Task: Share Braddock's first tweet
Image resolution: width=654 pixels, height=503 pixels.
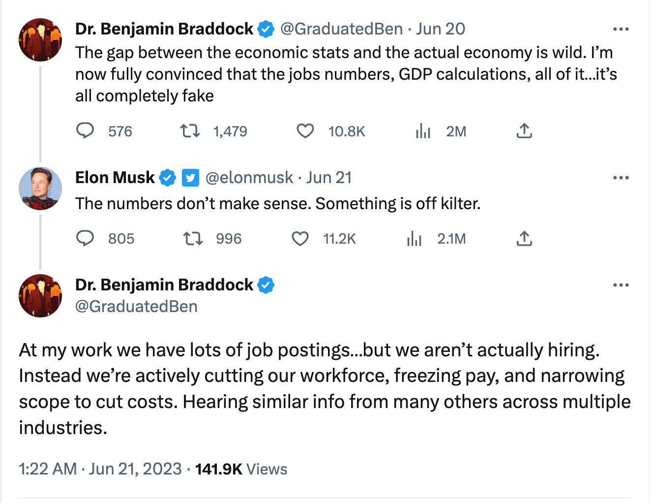Action: pyautogui.click(x=524, y=131)
